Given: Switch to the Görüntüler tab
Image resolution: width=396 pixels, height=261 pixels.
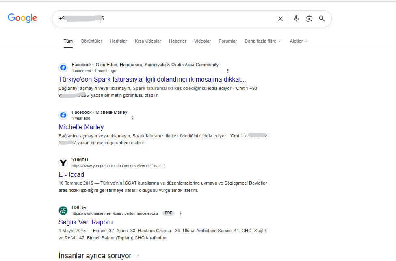Looking at the screenshot, I should coord(91,41).
